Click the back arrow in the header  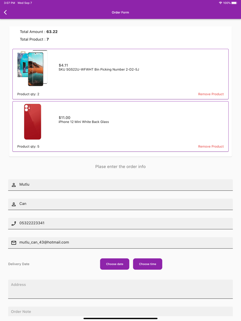click(5, 12)
